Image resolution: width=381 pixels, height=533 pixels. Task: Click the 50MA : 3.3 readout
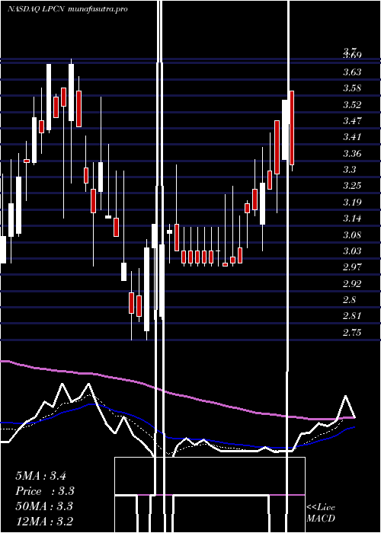(x=44, y=506)
